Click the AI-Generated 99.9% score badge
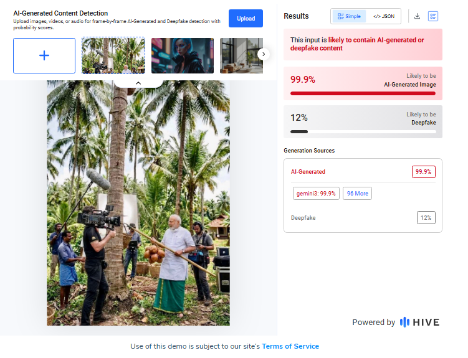The height and width of the screenshot is (358, 468). [x=423, y=172]
